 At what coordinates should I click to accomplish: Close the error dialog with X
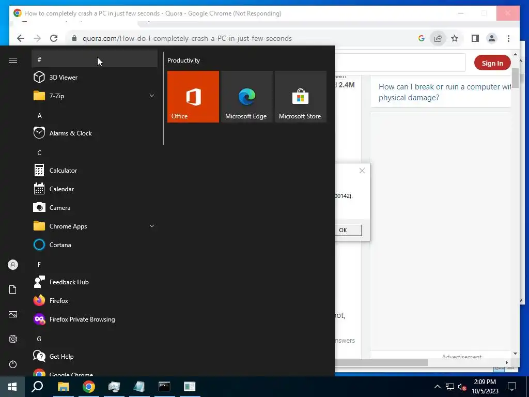click(362, 171)
